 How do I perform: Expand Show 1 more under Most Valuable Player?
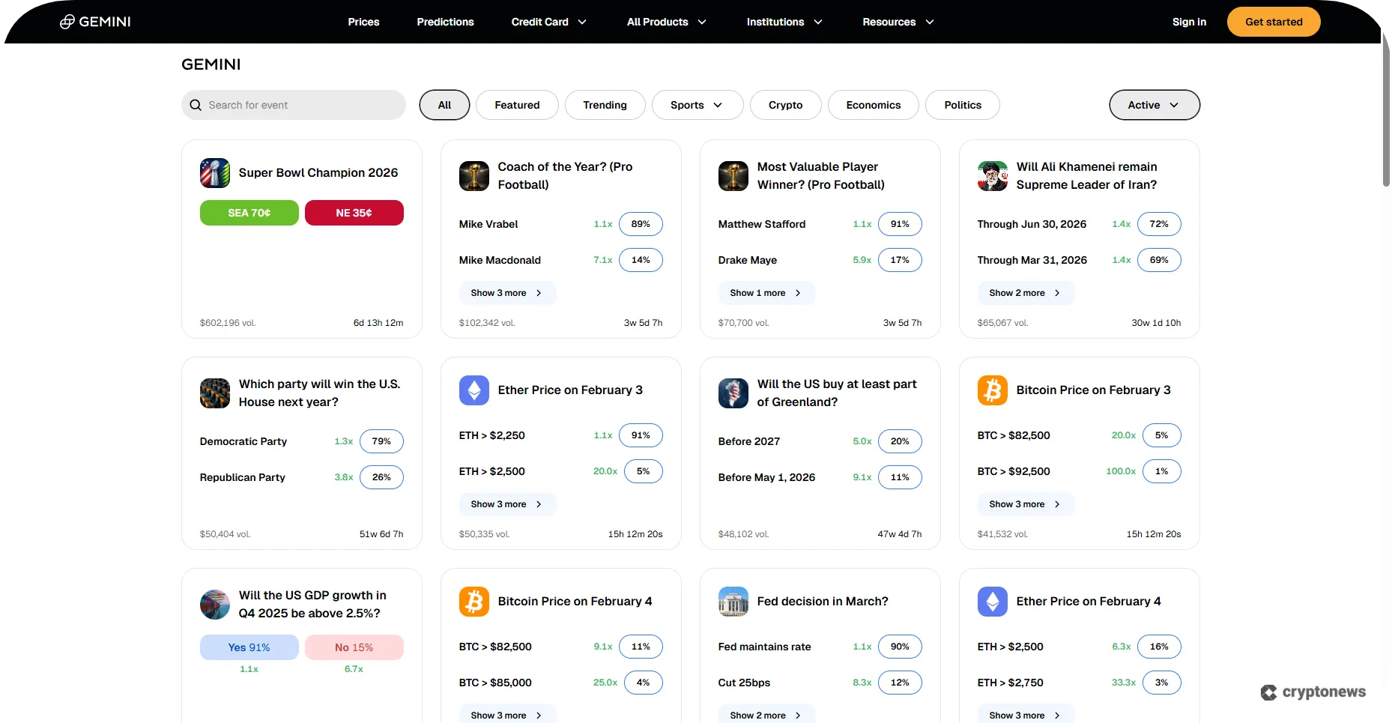(x=766, y=293)
